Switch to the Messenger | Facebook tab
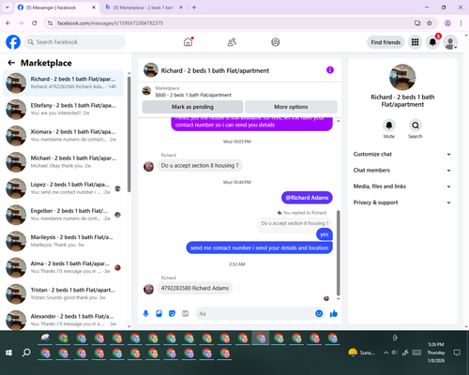The width and height of the screenshot is (469, 375). [56, 7]
